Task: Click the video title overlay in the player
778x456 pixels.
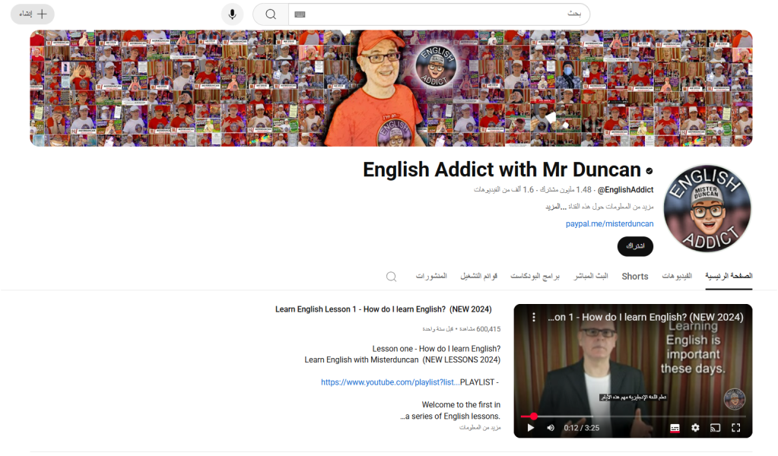Action: (x=646, y=317)
